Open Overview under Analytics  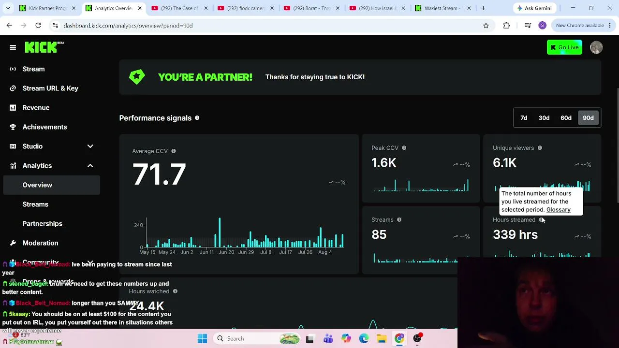tap(52, 185)
